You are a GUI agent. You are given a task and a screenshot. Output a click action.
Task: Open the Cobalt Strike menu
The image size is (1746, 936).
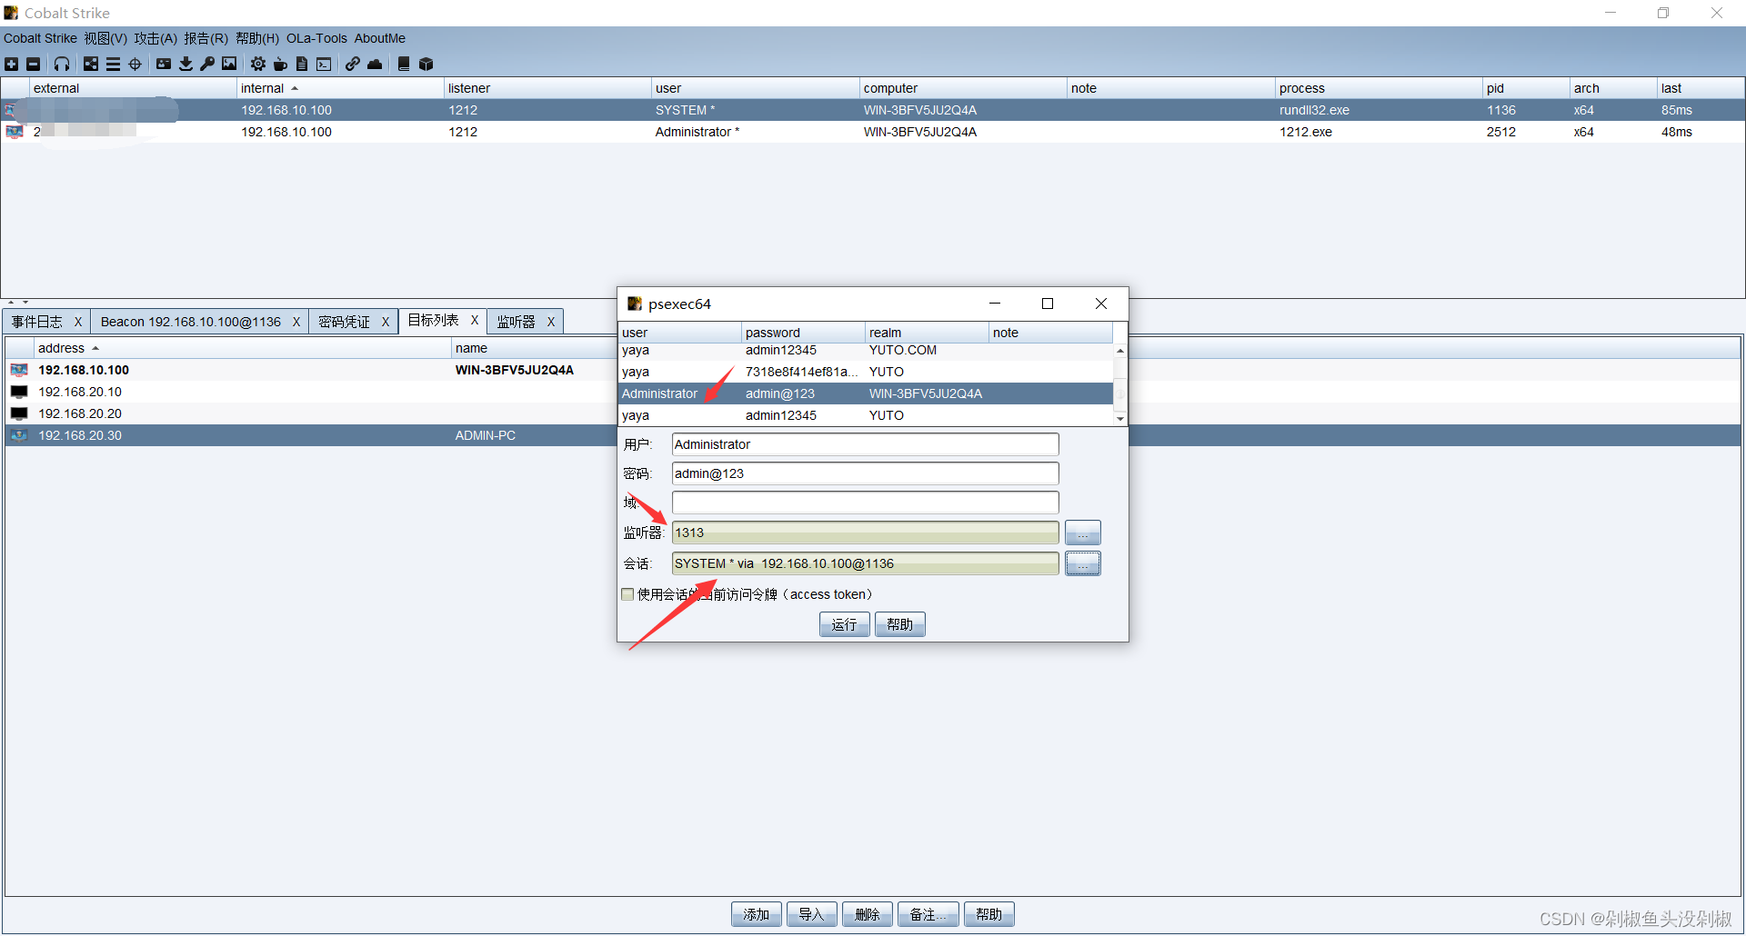pos(40,38)
